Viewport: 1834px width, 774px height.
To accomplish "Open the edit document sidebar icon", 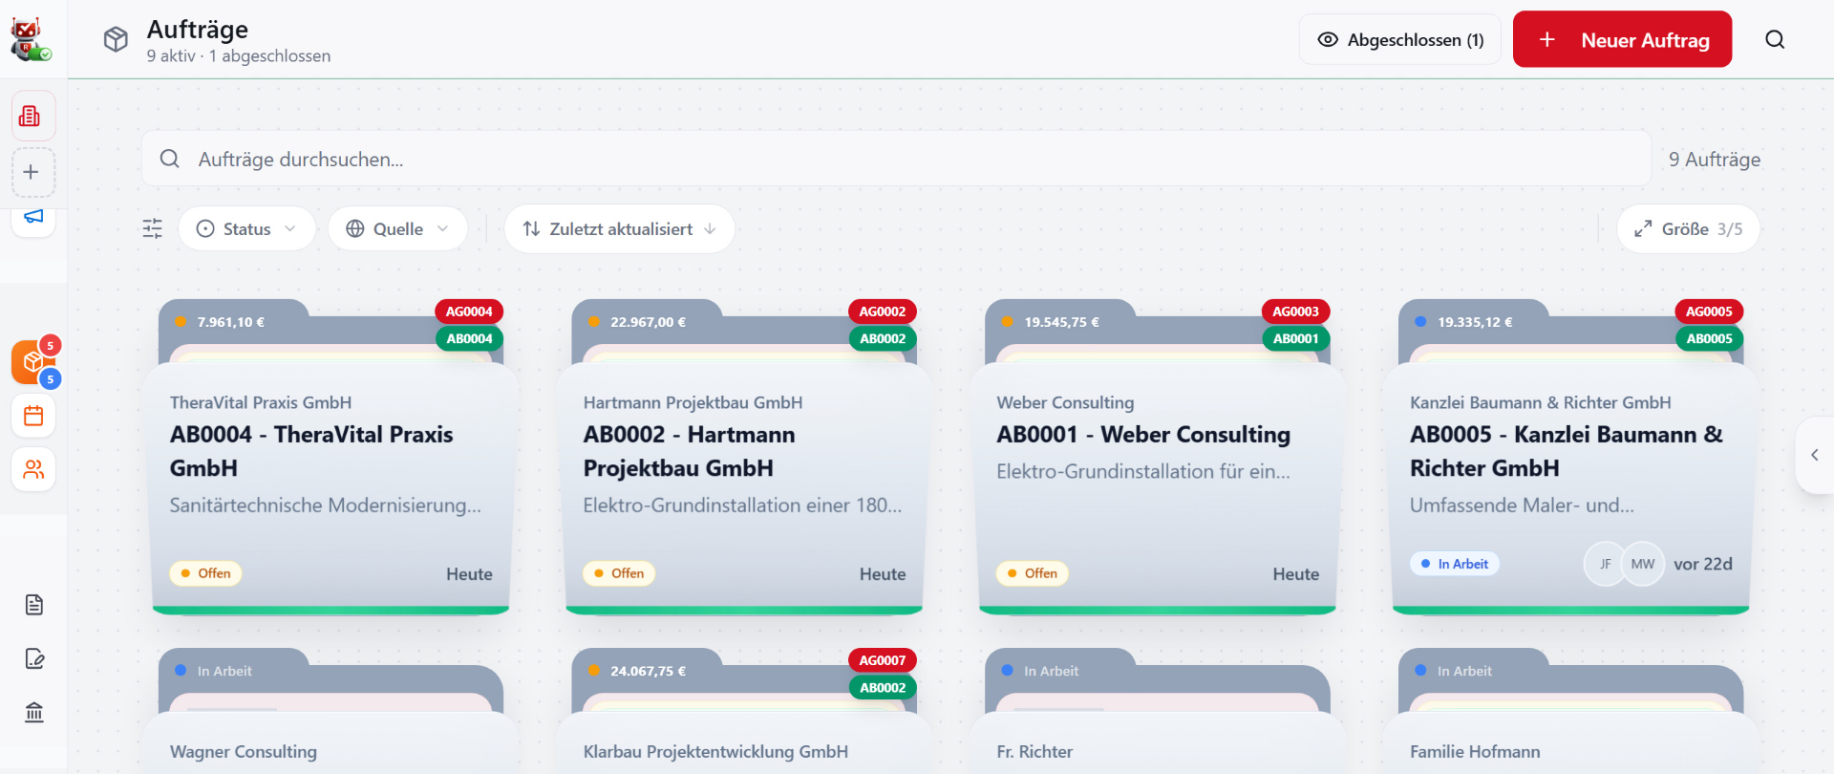I will click(34, 658).
